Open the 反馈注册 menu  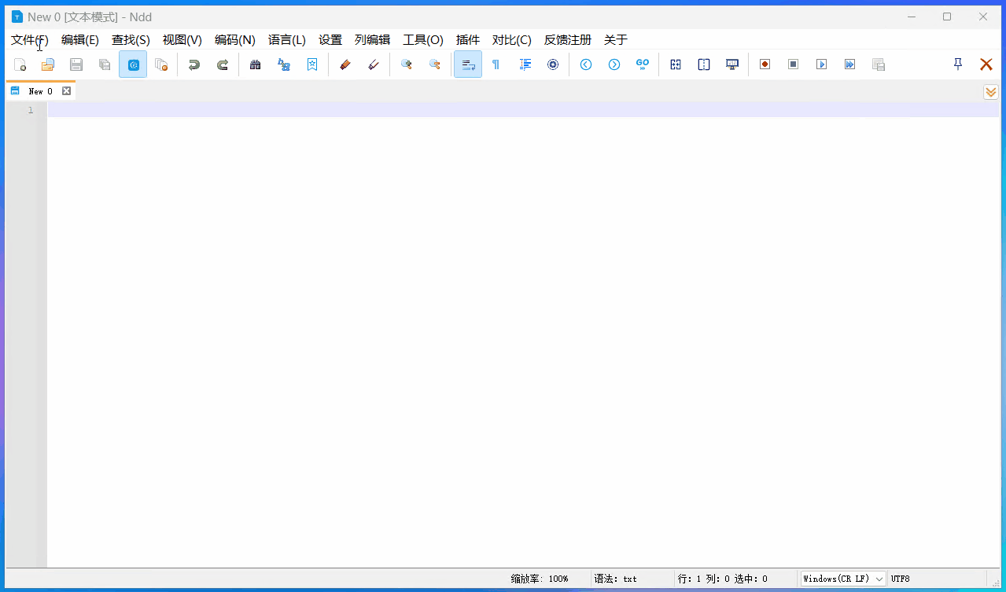568,40
